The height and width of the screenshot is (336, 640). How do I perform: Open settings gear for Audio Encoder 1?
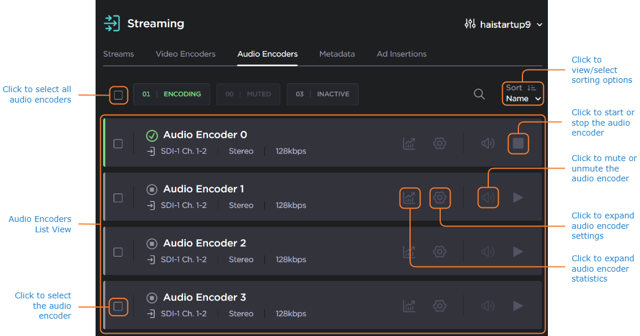pyautogui.click(x=440, y=198)
